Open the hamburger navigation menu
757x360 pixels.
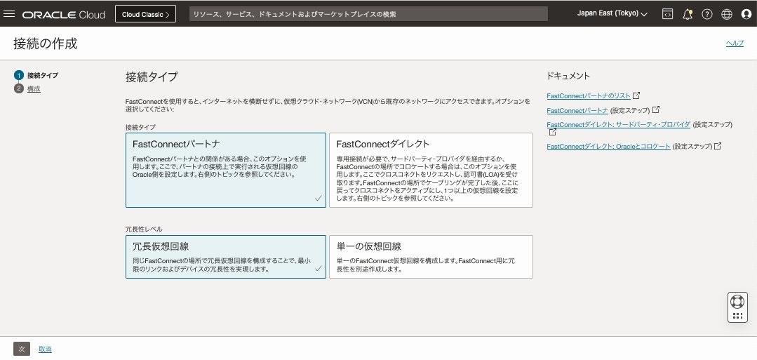(x=8, y=14)
